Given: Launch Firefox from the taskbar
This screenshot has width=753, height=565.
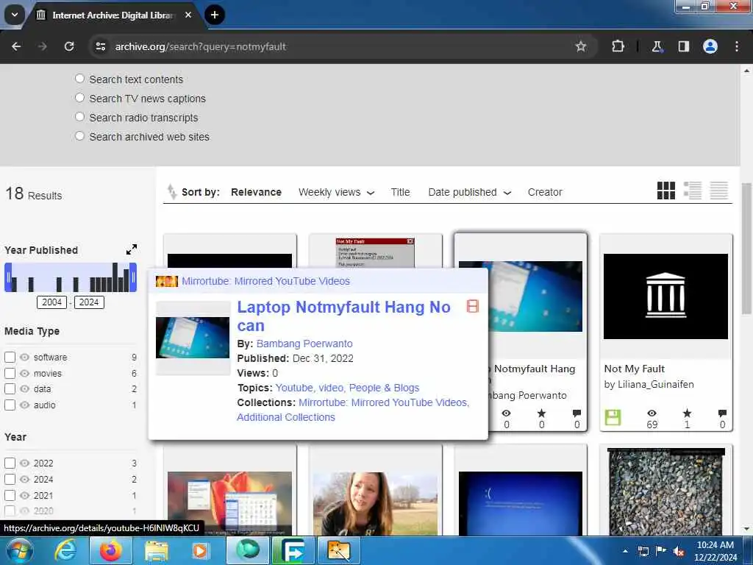Looking at the screenshot, I should [110, 550].
